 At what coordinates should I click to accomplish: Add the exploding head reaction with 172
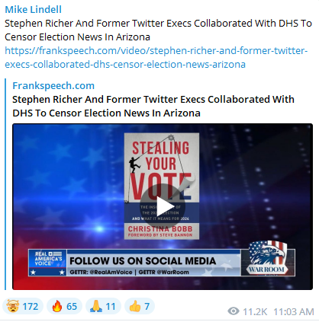(23, 306)
